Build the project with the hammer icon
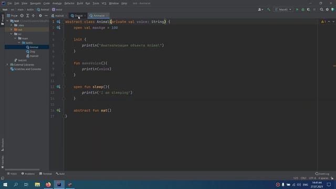This screenshot has height=189, width=336. 268,9
